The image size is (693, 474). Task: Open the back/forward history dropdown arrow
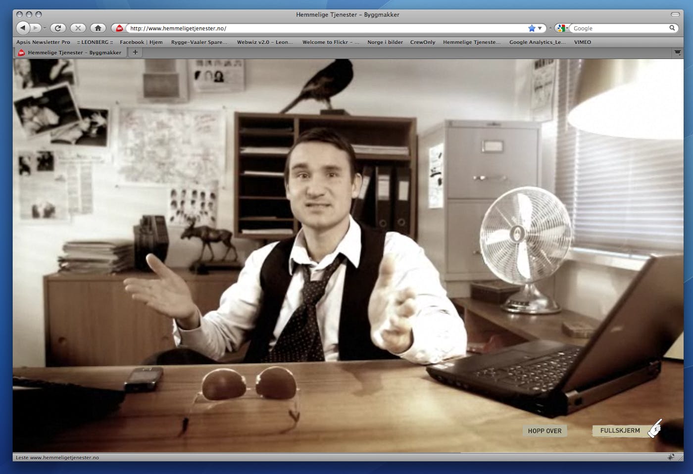[45, 28]
